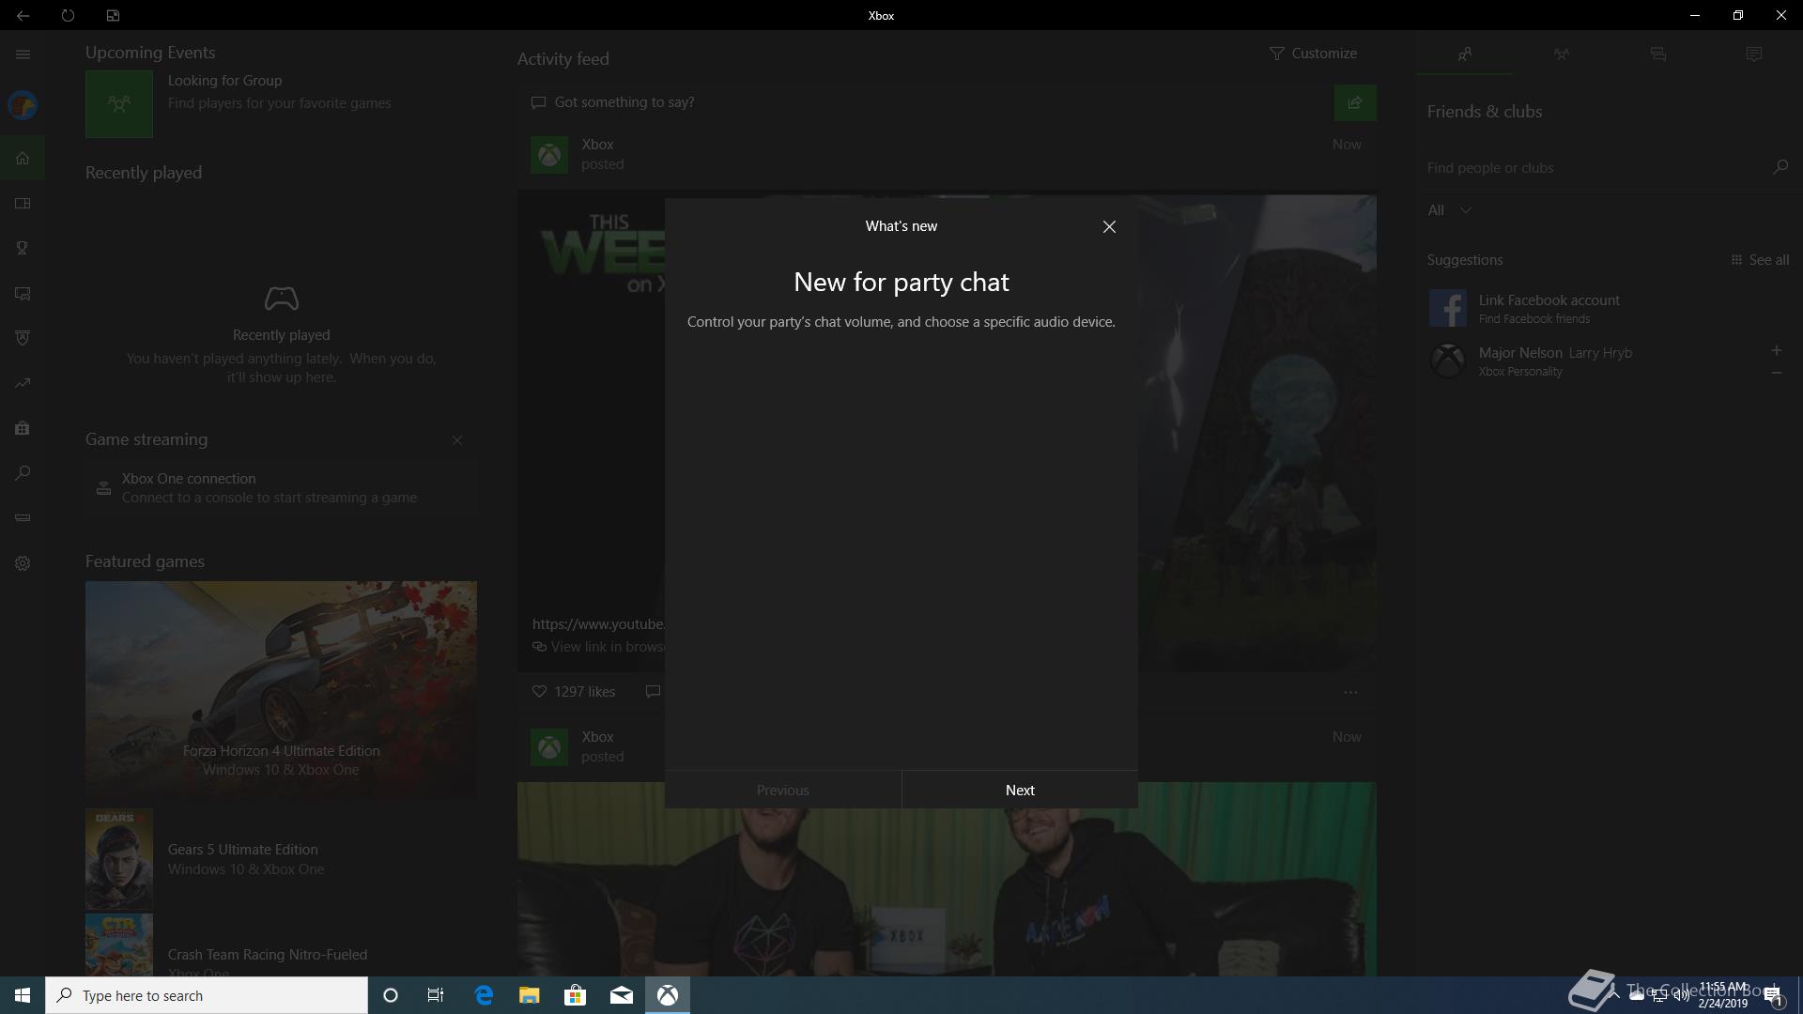The width and height of the screenshot is (1803, 1014).
Task: Click comment icon on Xbox post
Action: click(653, 692)
